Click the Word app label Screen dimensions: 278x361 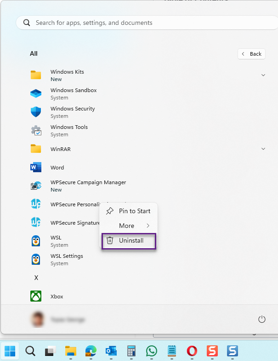pos(57,168)
